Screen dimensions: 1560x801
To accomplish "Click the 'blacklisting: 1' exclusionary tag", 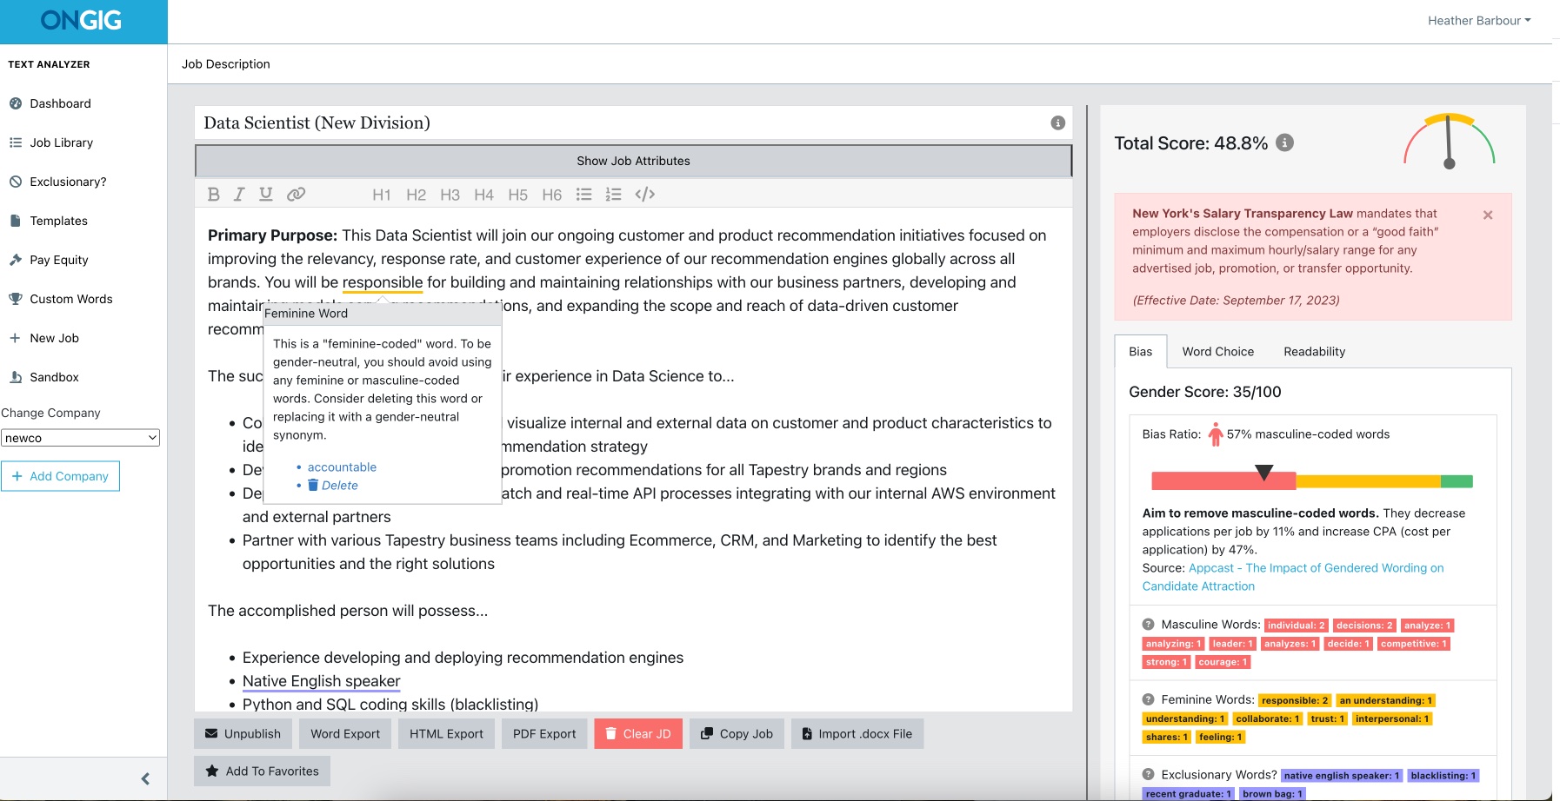I will coord(1443,776).
